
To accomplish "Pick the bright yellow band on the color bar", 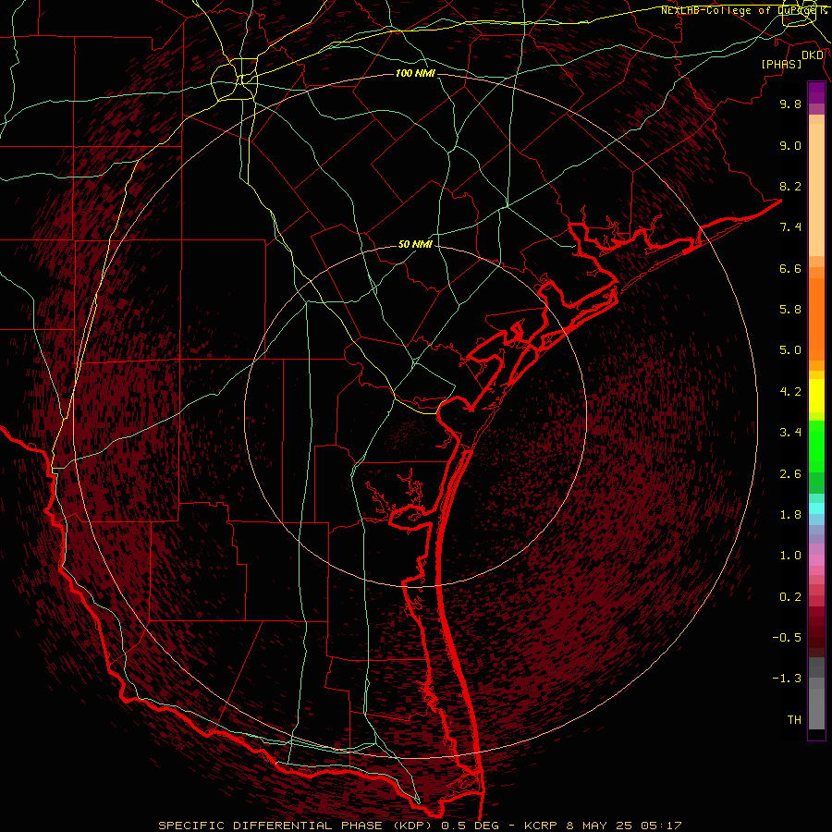I will click(816, 396).
